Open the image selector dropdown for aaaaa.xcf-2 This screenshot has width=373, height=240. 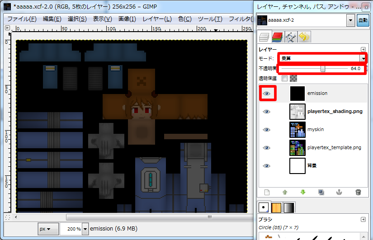(x=350, y=20)
